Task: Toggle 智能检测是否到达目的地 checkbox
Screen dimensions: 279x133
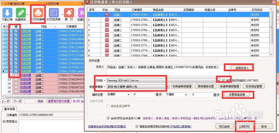Action: click(137, 126)
